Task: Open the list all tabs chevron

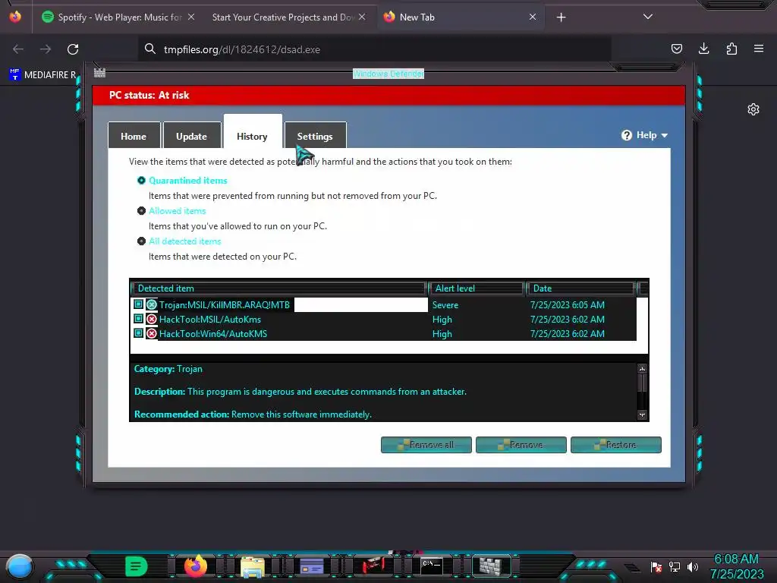Action: tap(648, 17)
